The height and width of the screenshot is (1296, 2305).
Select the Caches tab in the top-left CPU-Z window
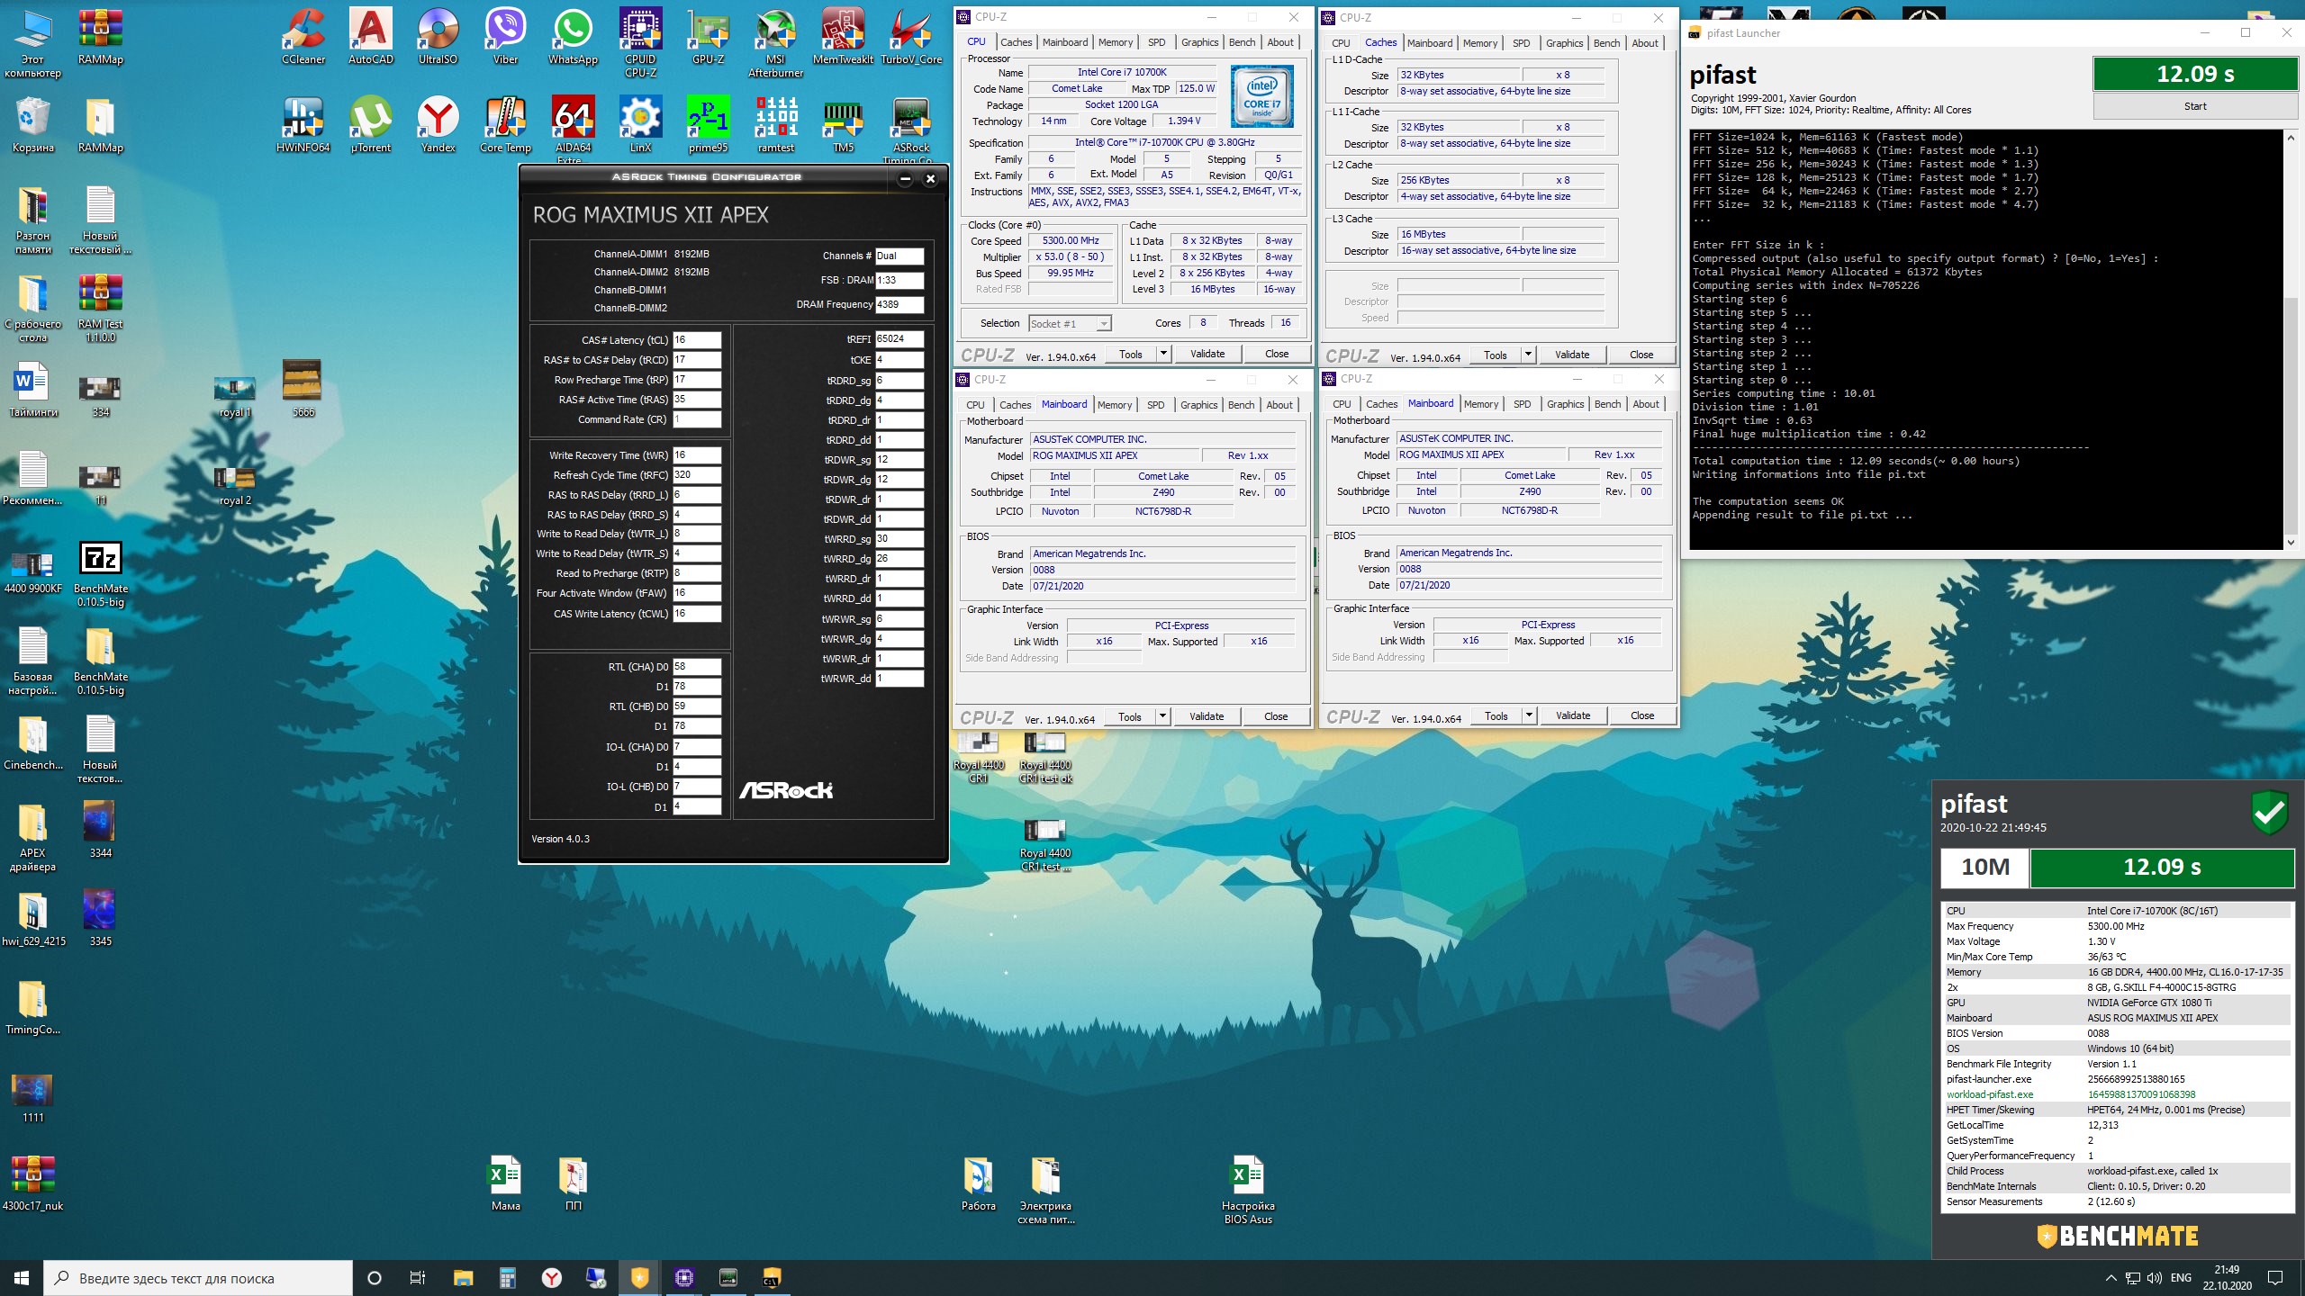point(1017,42)
